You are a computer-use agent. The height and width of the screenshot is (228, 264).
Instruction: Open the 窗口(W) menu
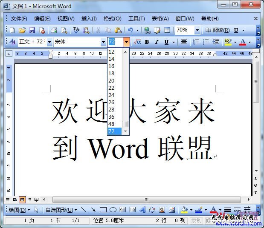[x=185, y=19]
